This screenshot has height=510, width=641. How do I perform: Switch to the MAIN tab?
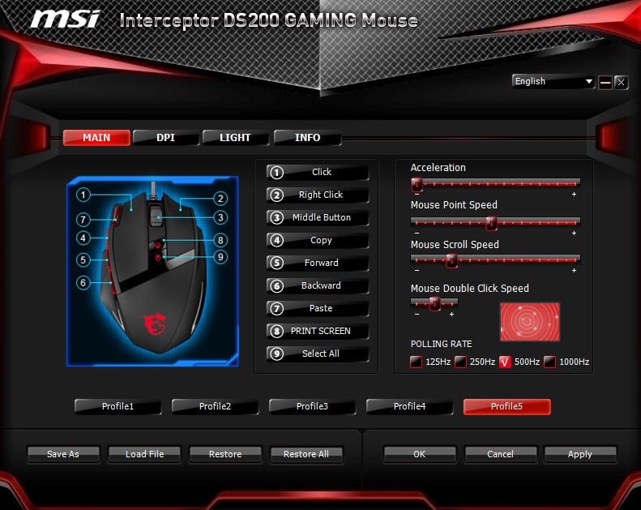[x=97, y=138]
